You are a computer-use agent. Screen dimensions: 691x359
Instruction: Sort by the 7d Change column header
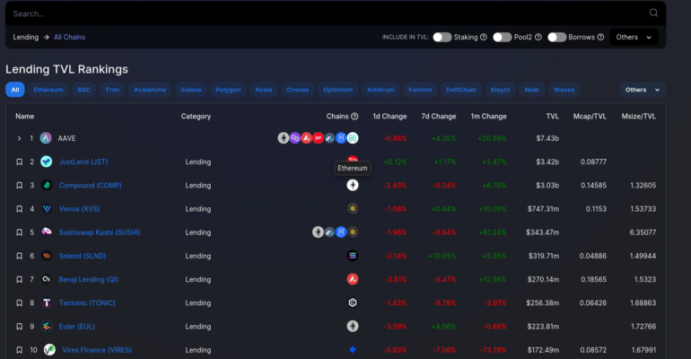(x=439, y=117)
